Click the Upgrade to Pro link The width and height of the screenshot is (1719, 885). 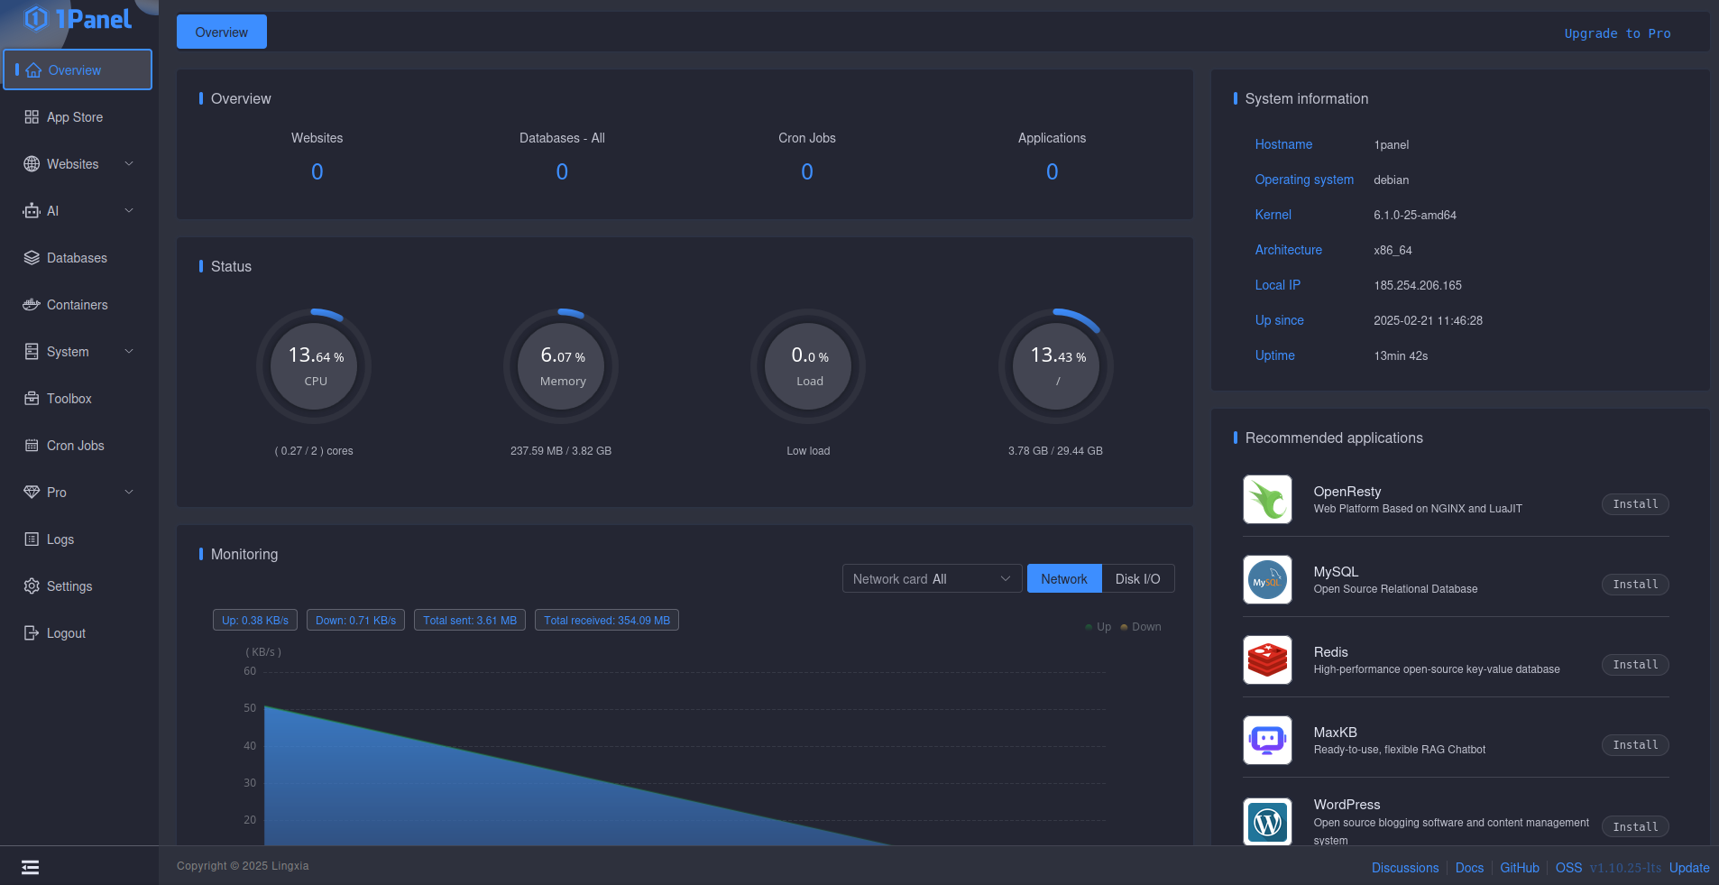click(1616, 33)
